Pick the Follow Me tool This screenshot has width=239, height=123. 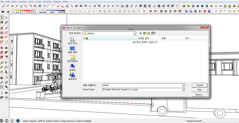click(x=6, y=52)
